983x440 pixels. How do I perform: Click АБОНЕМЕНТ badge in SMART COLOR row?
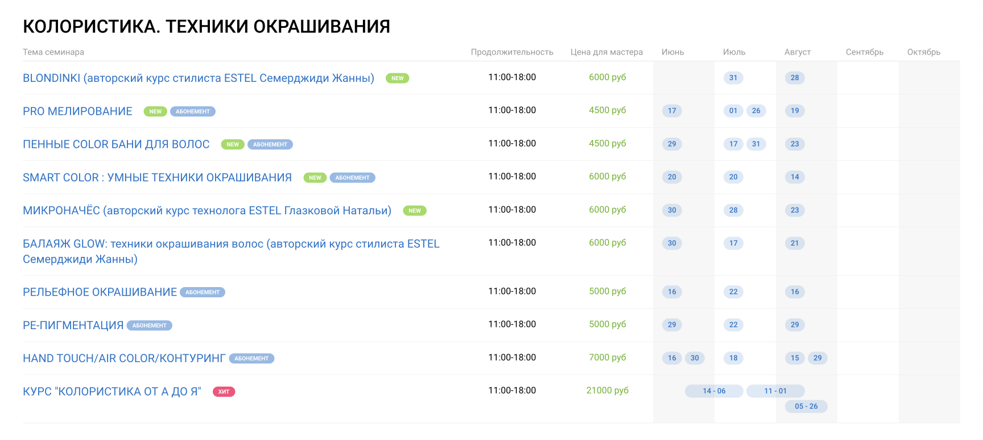coord(353,177)
